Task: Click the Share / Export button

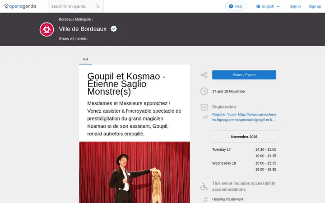Action: [244, 75]
